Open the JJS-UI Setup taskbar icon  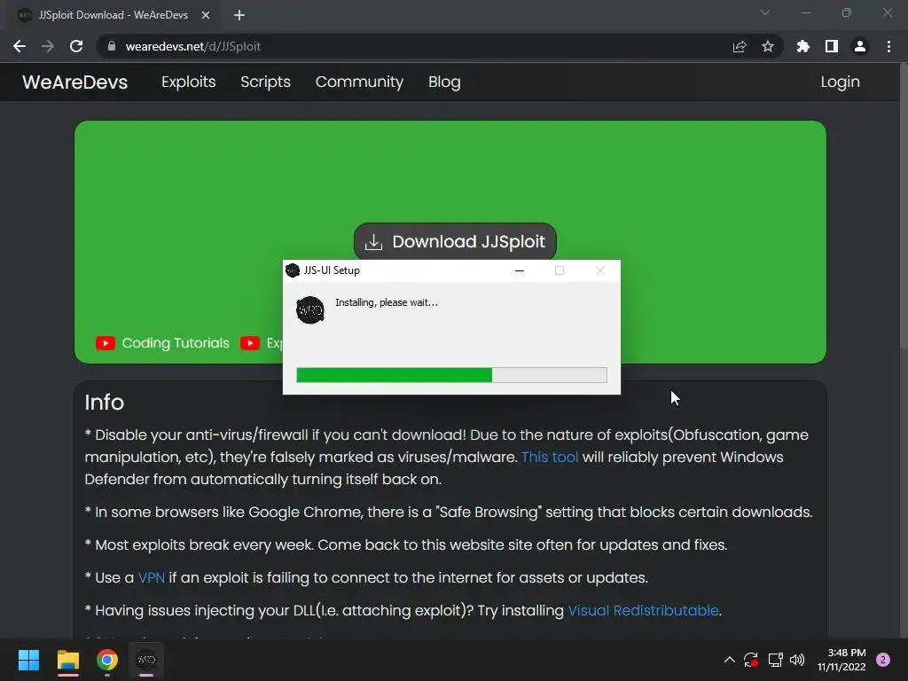coord(146,660)
